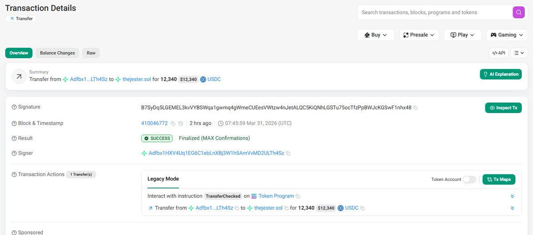Viewport: 533px width, 235px height.
Task: Click the help icon next to Block & Timestamp
Action: pyautogui.click(x=14, y=123)
